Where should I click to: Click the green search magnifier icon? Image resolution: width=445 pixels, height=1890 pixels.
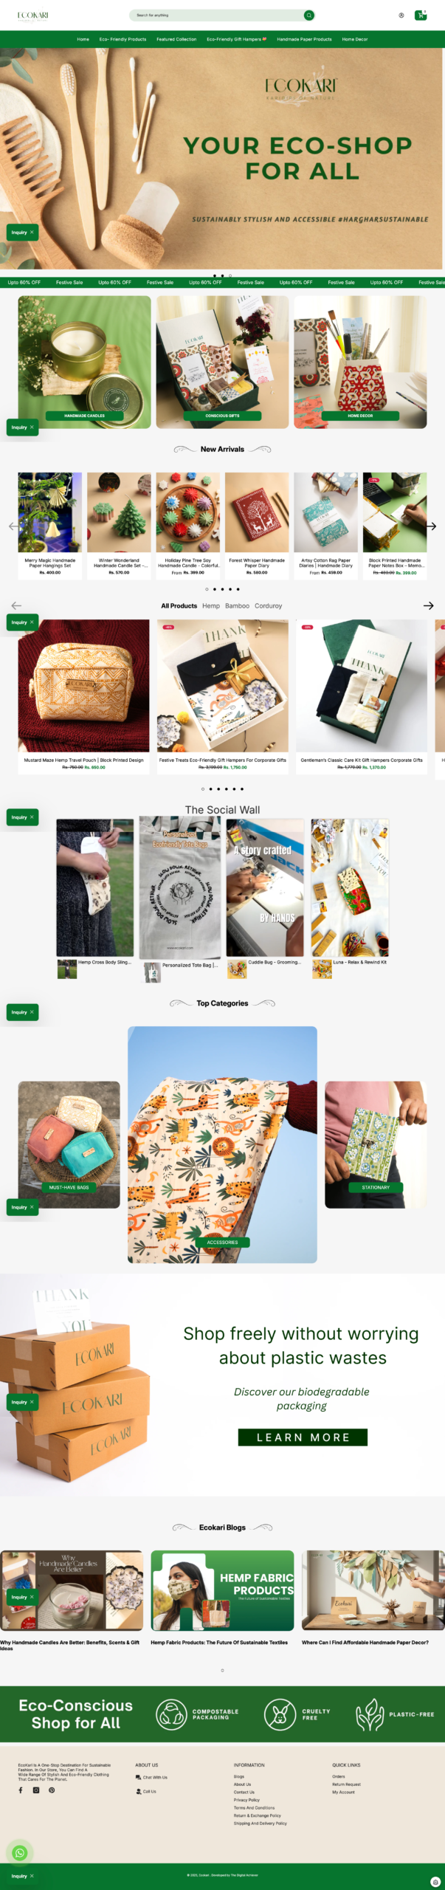pos(308,15)
